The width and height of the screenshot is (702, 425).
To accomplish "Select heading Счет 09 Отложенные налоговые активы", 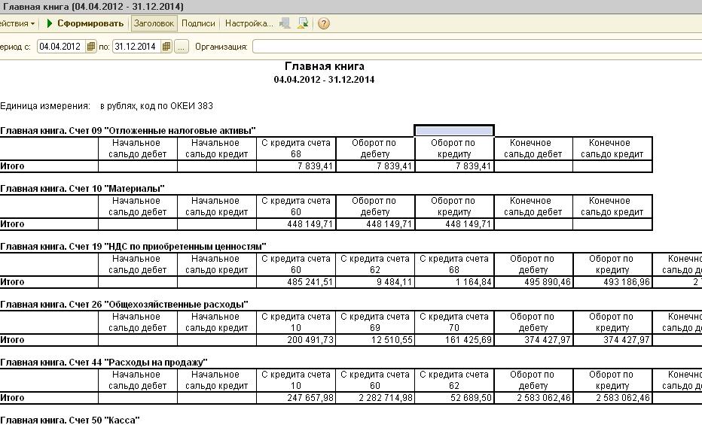I will pyautogui.click(x=128, y=131).
